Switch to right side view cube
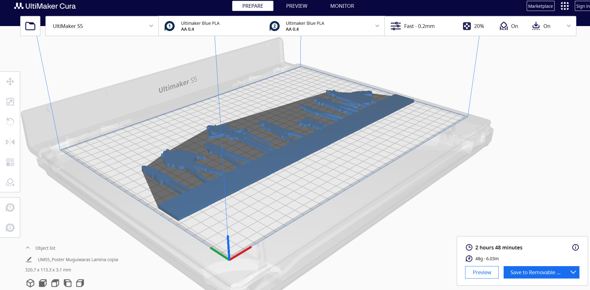 [80, 283]
